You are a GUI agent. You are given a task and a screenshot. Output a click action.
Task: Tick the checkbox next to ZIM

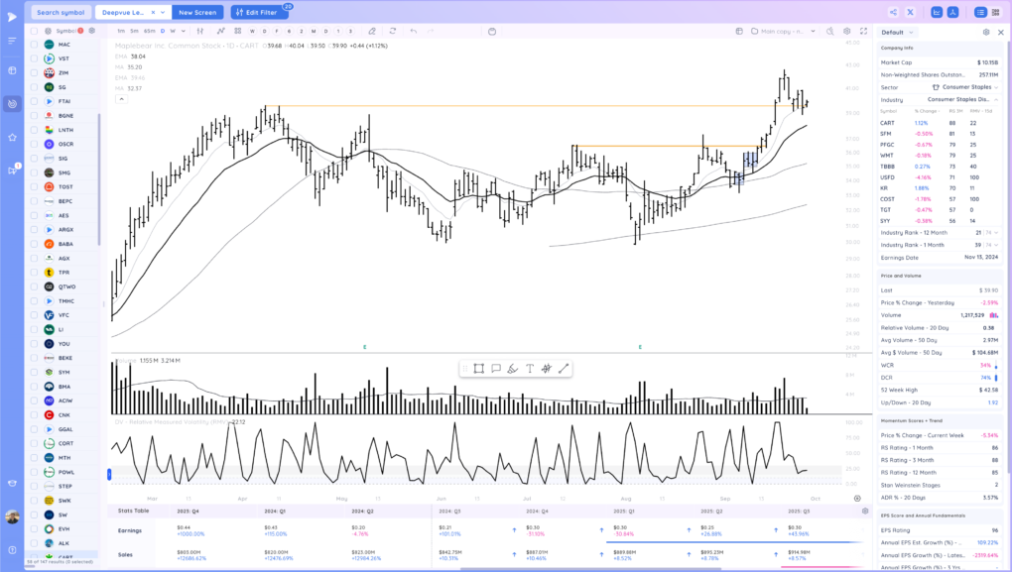(x=35, y=72)
